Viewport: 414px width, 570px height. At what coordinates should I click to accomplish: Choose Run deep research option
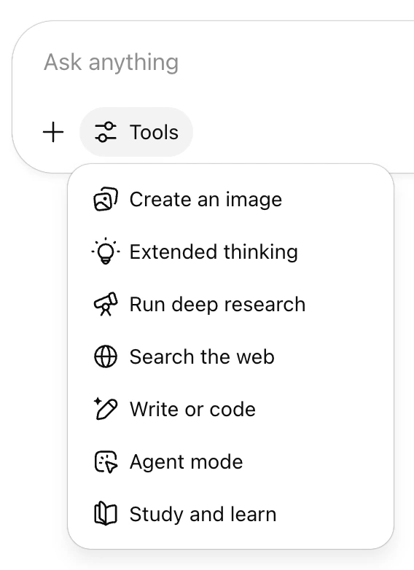click(x=230, y=304)
